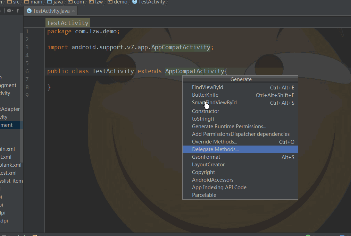This screenshot has width=351, height=236.
Task: Click 'package' keyword on line 1
Action: tap(59, 31)
